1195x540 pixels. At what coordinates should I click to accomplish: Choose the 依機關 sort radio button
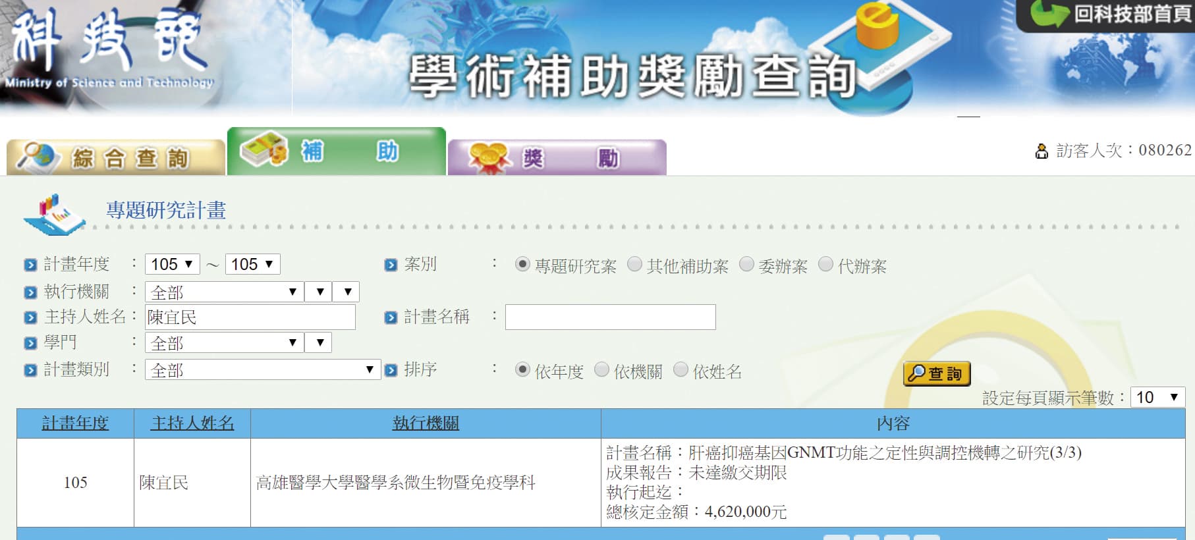[601, 369]
